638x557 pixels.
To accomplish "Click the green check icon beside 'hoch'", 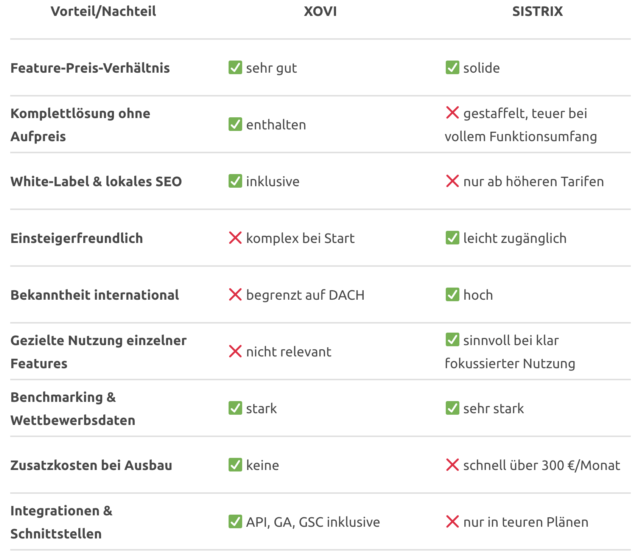I will tap(452, 294).
